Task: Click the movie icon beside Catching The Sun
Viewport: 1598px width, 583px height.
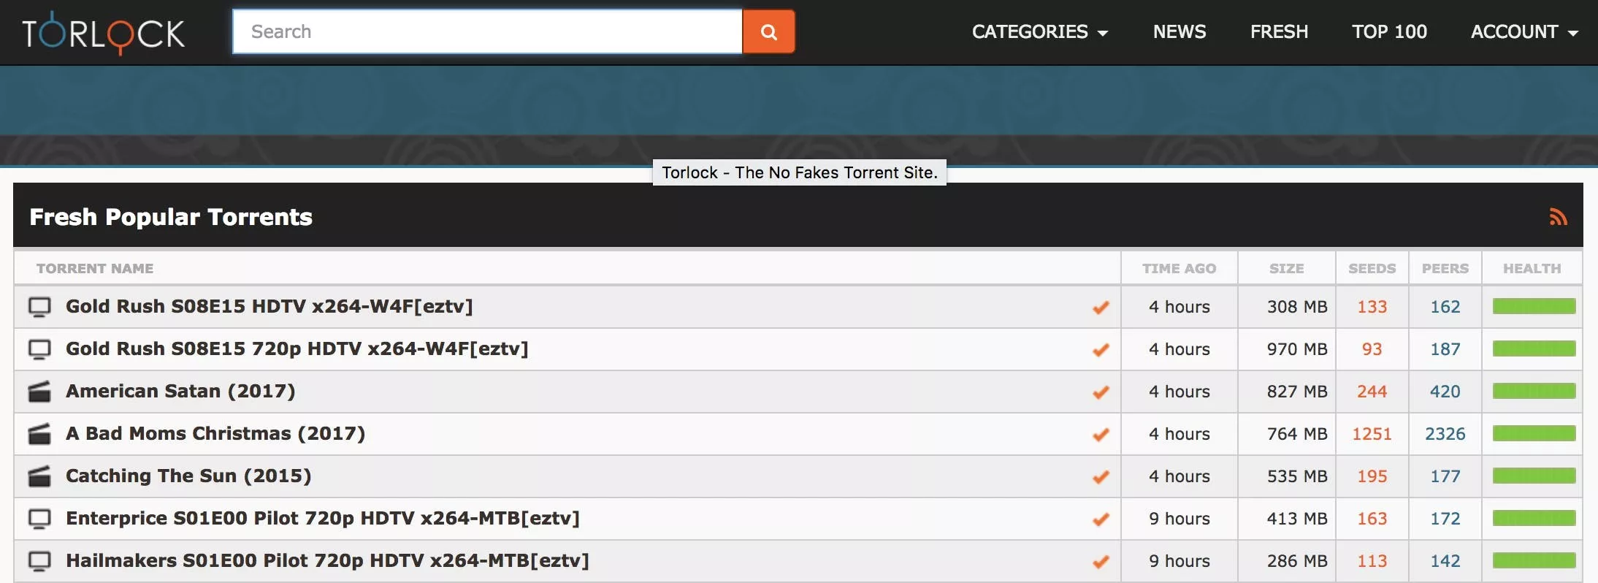Action: (39, 476)
